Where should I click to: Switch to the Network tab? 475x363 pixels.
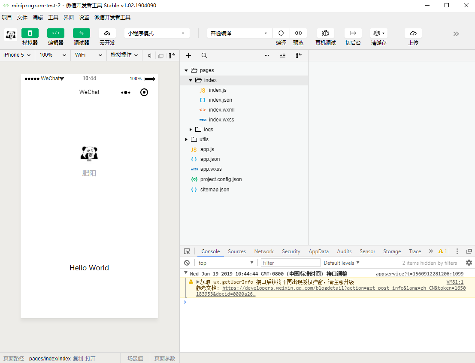(x=264, y=251)
